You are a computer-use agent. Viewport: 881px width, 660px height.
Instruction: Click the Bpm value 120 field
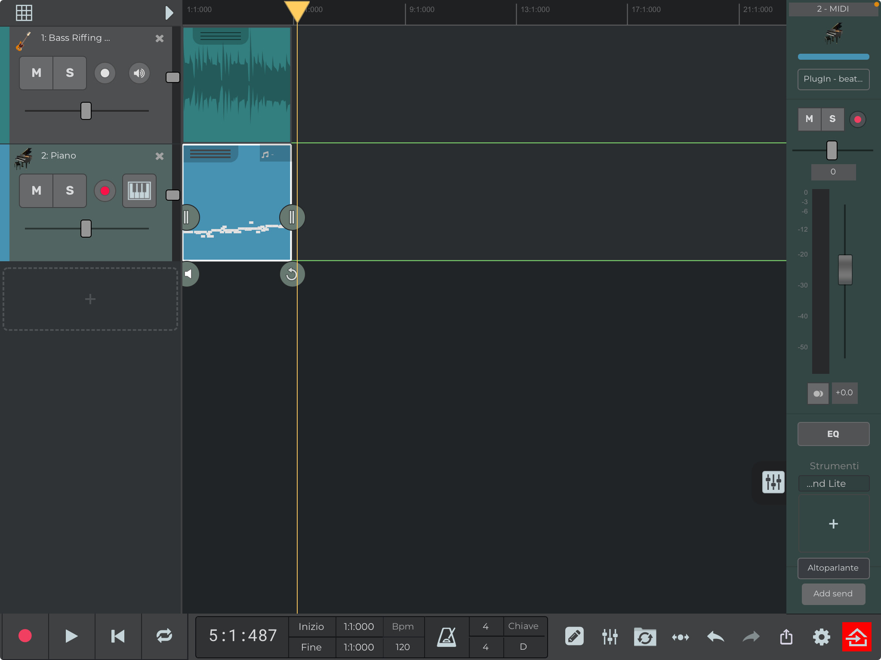[403, 647]
